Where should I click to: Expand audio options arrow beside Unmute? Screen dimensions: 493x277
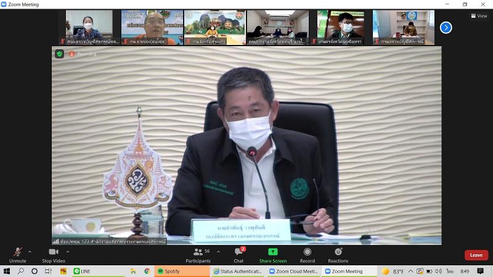tap(30, 252)
